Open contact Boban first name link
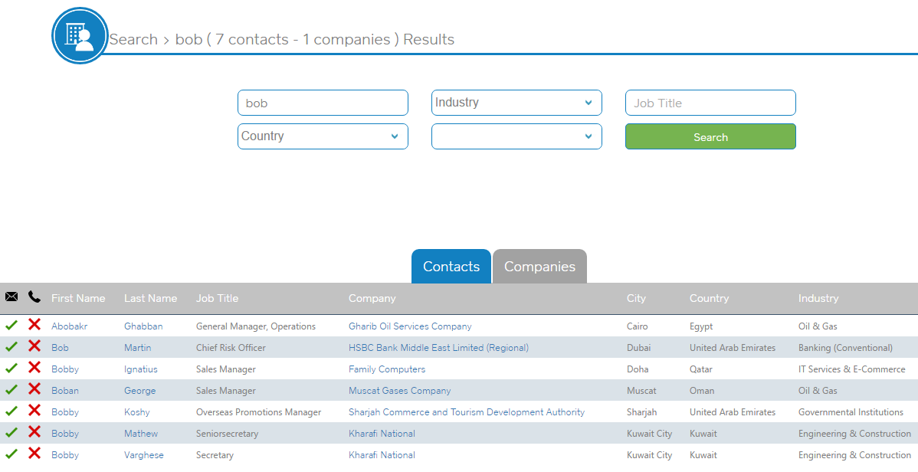 click(x=65, y=391)
